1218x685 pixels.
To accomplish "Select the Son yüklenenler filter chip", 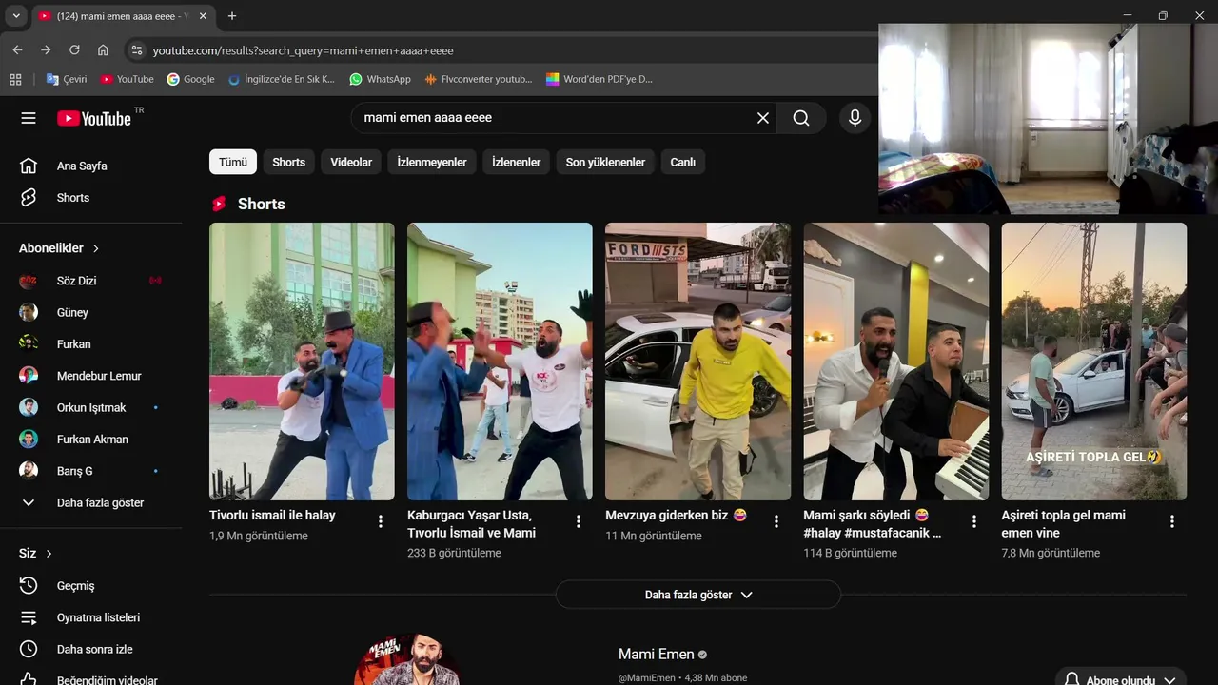I will pyautogui.click(x=605, y=162).
